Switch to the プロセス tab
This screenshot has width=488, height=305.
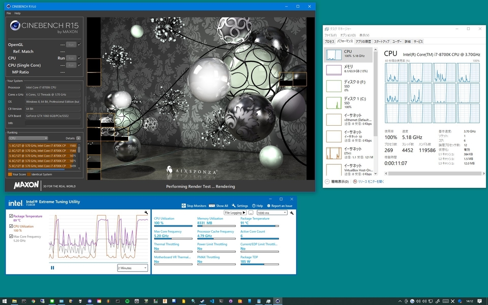(x=329, y=41)
